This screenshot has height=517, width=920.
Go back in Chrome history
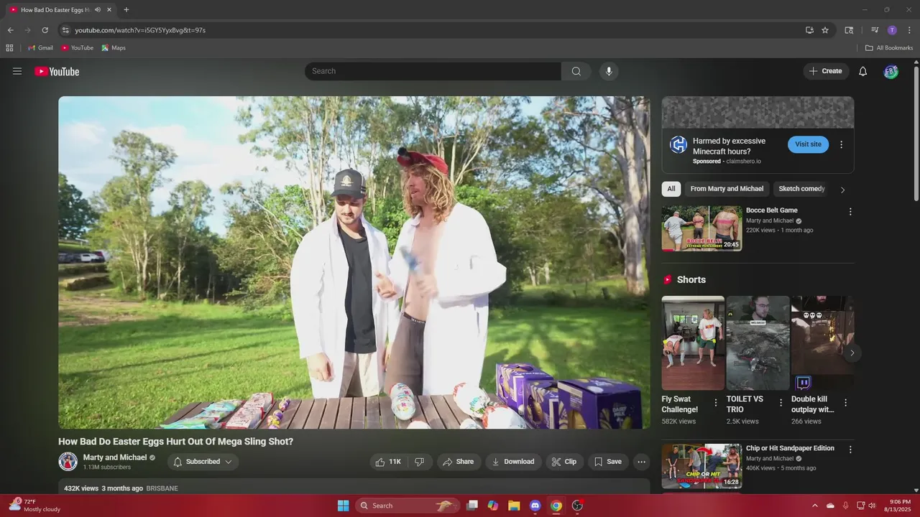pyautogui.click(x=10, y=30)
